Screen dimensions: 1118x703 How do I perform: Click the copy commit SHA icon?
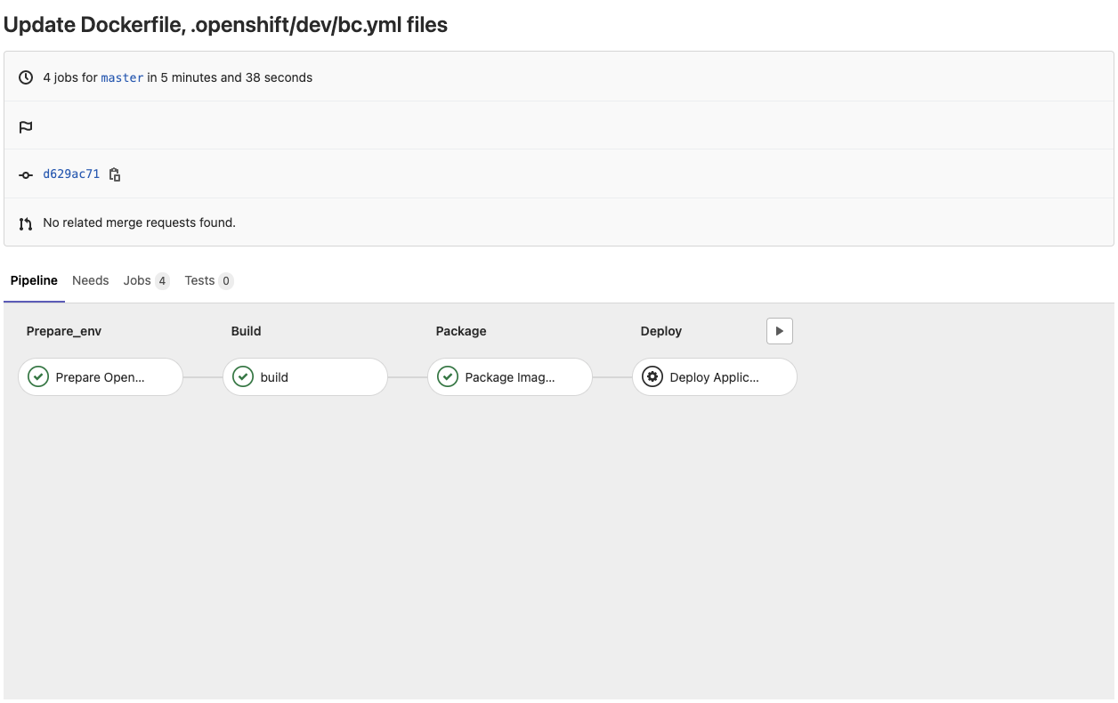click(x=115, y=174)
